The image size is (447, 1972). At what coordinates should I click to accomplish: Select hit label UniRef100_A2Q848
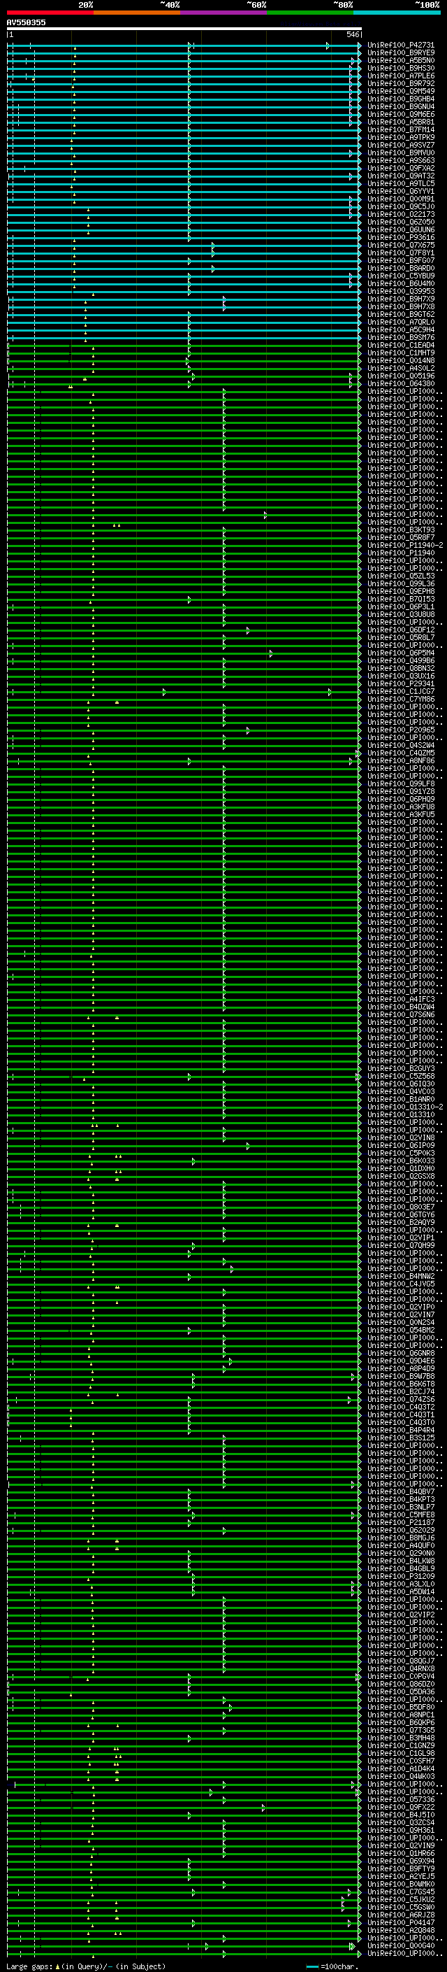(400, 1929)
